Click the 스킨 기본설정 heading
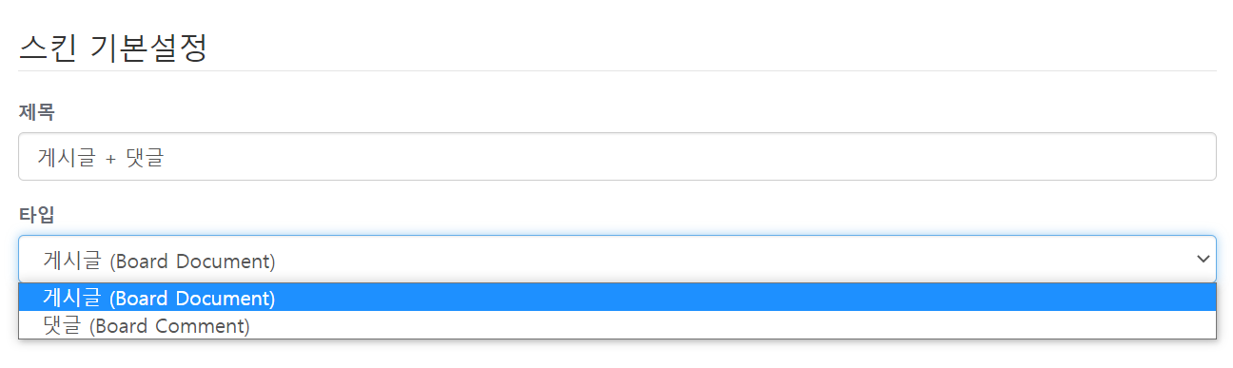Viewport: 1233px width, 368px height. pos(113,48)
